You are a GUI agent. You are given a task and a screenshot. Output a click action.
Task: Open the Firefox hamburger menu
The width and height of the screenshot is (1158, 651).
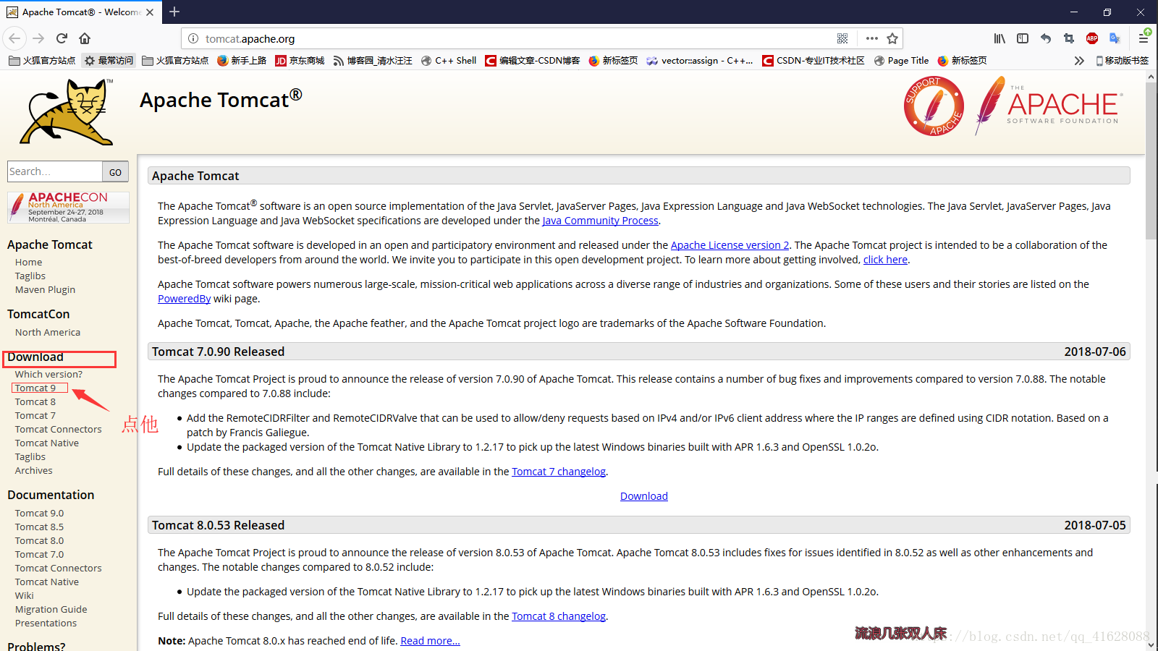pos(1144,38)
